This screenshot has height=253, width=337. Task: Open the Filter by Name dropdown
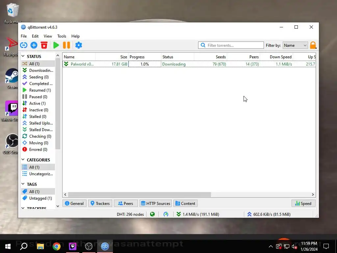[295, 45]
